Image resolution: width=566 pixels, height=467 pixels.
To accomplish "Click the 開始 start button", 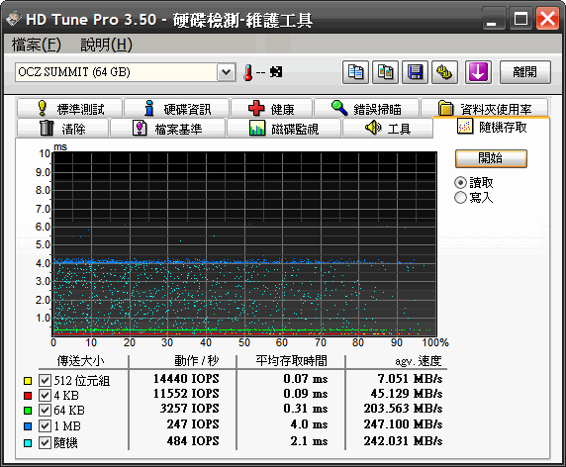I will 491,158.
